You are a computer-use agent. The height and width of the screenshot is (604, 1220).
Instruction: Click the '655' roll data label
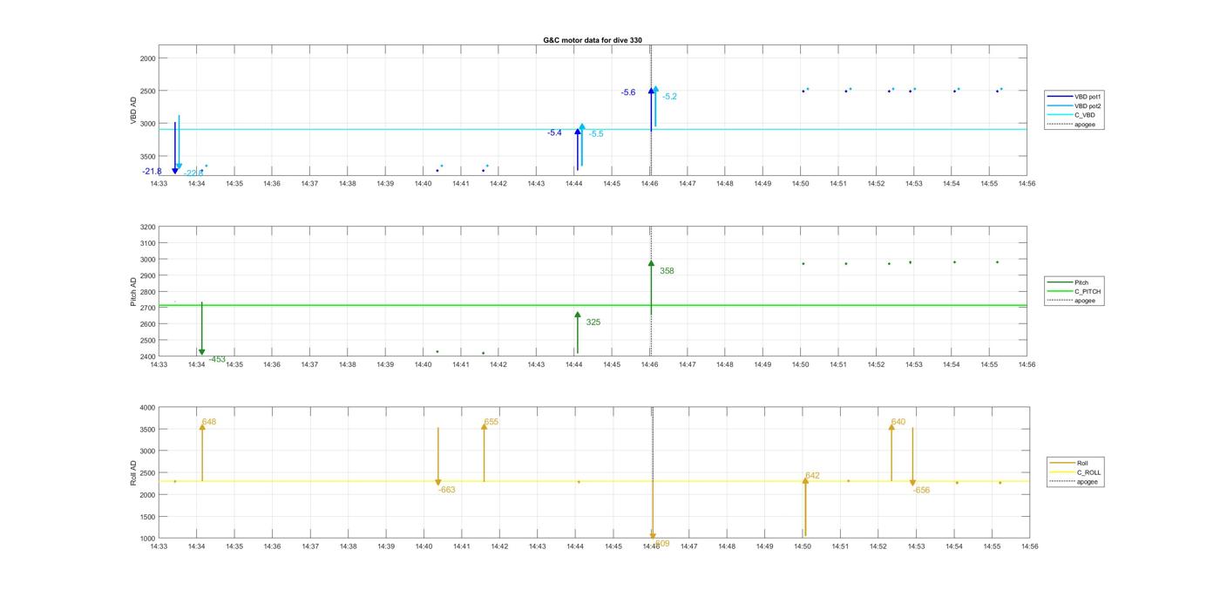(491, 422)
